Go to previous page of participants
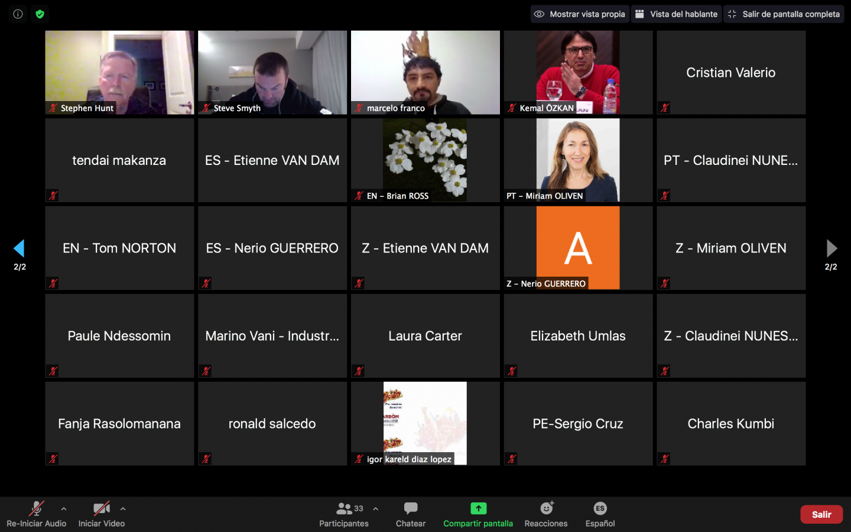Viewport: 851px width, 532px height. tap(19, 248)
